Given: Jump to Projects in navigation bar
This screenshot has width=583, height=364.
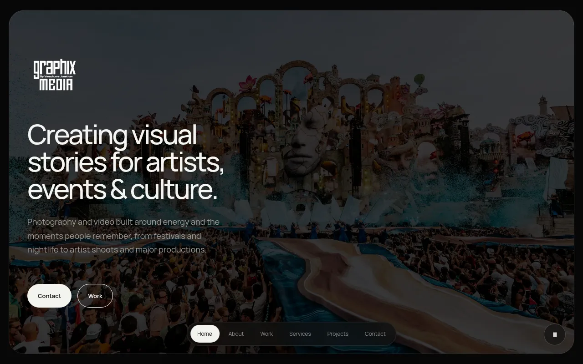Looking at the screenshot, I should coord(338,334).
